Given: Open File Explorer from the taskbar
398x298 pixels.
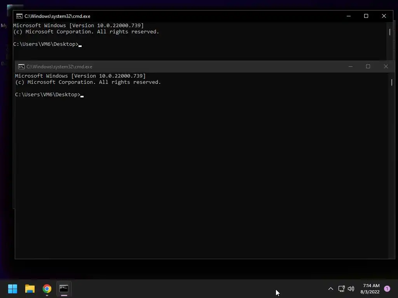Looking at the screenshot, I should tap(30, 289).
